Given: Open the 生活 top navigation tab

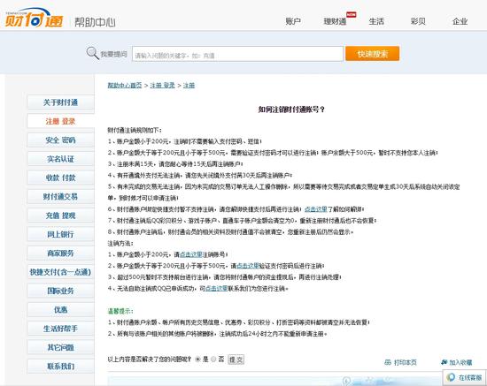Looking at the screenshot, I should pos(376,21).
